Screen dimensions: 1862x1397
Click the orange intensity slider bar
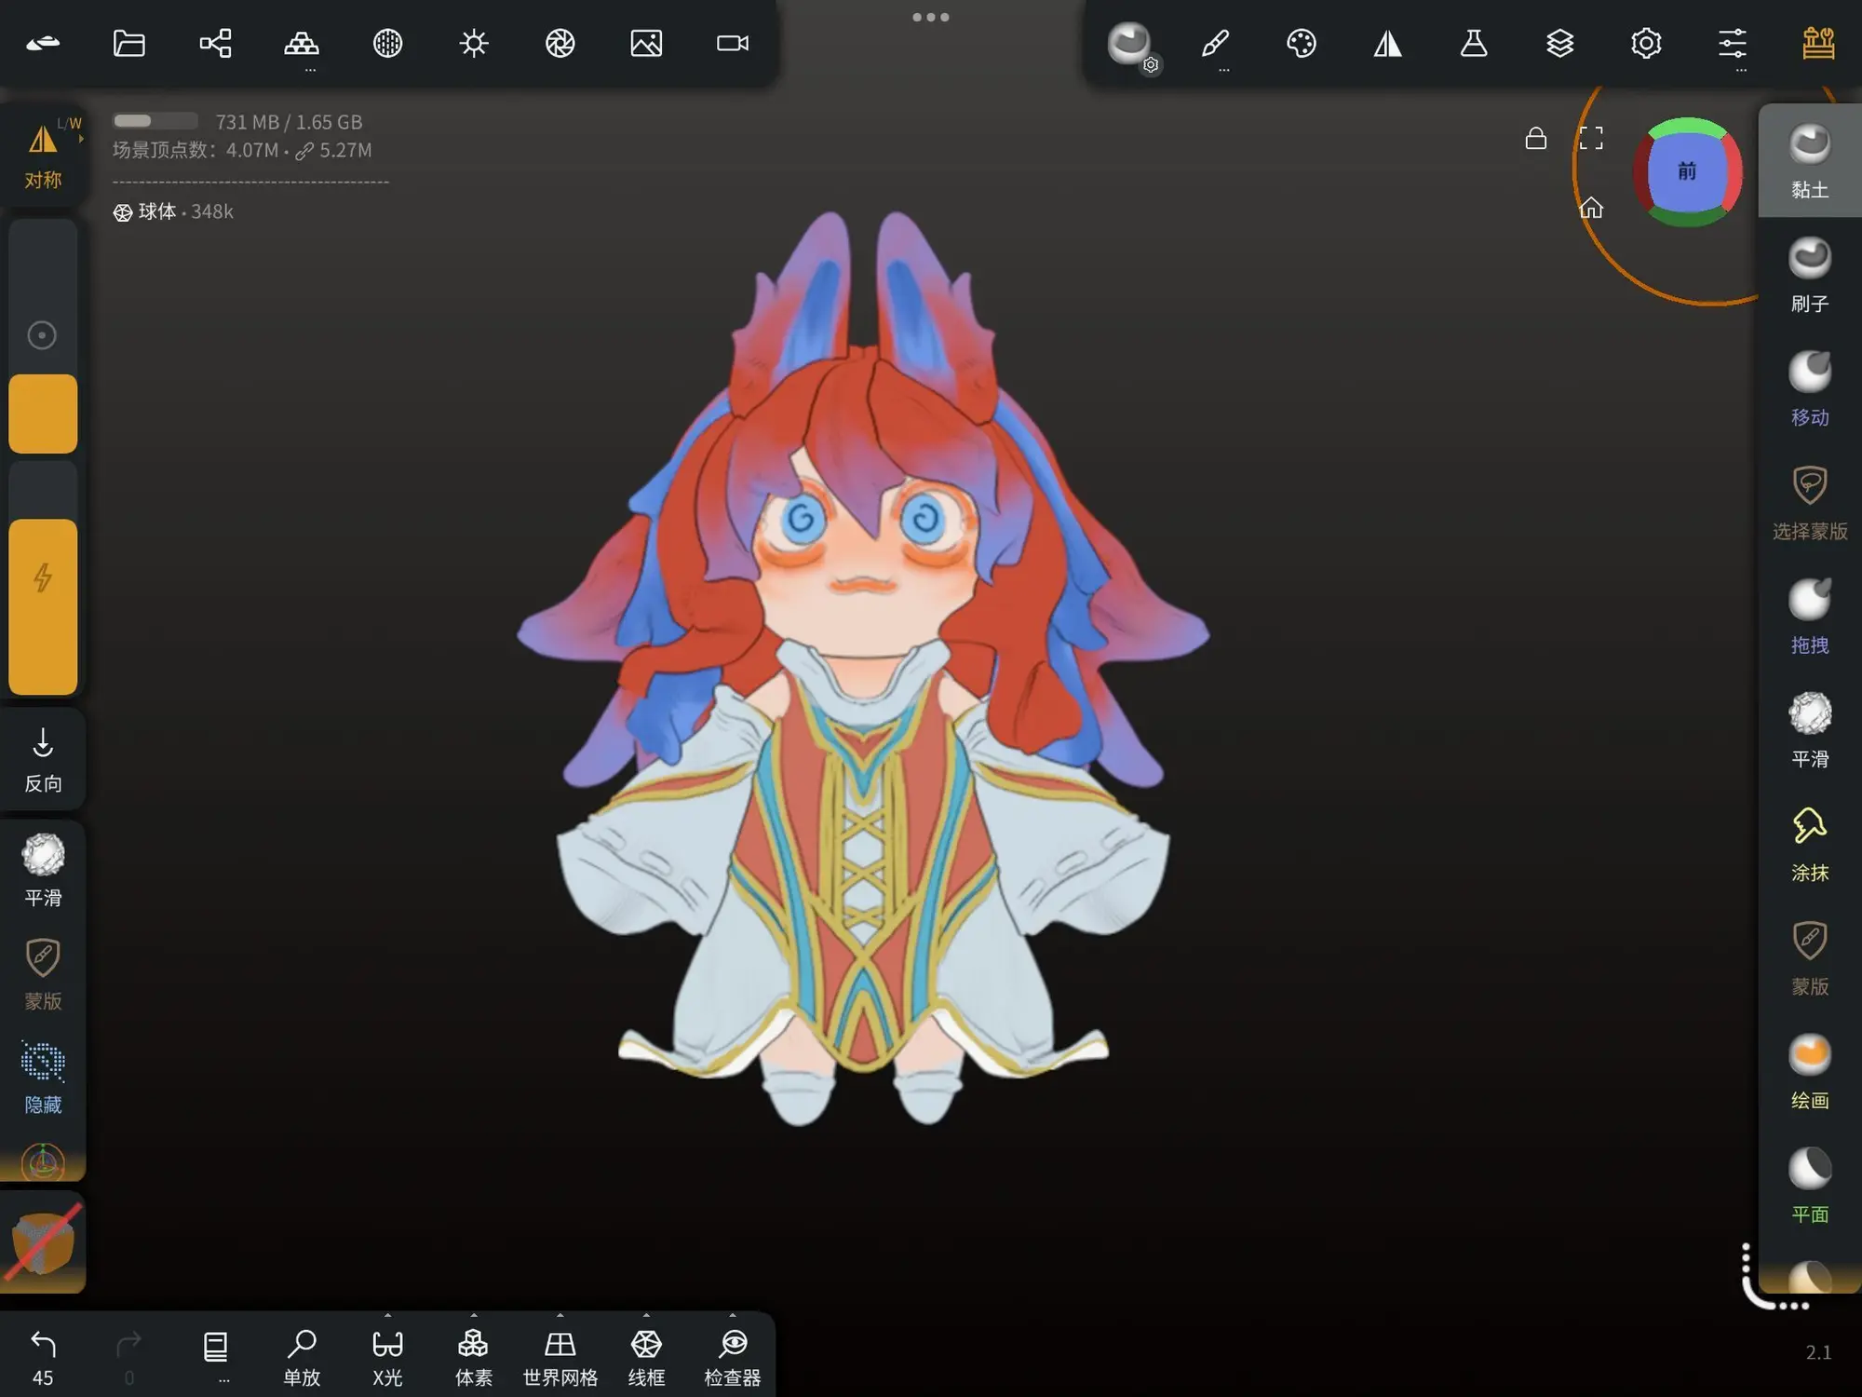coord(43,605)
